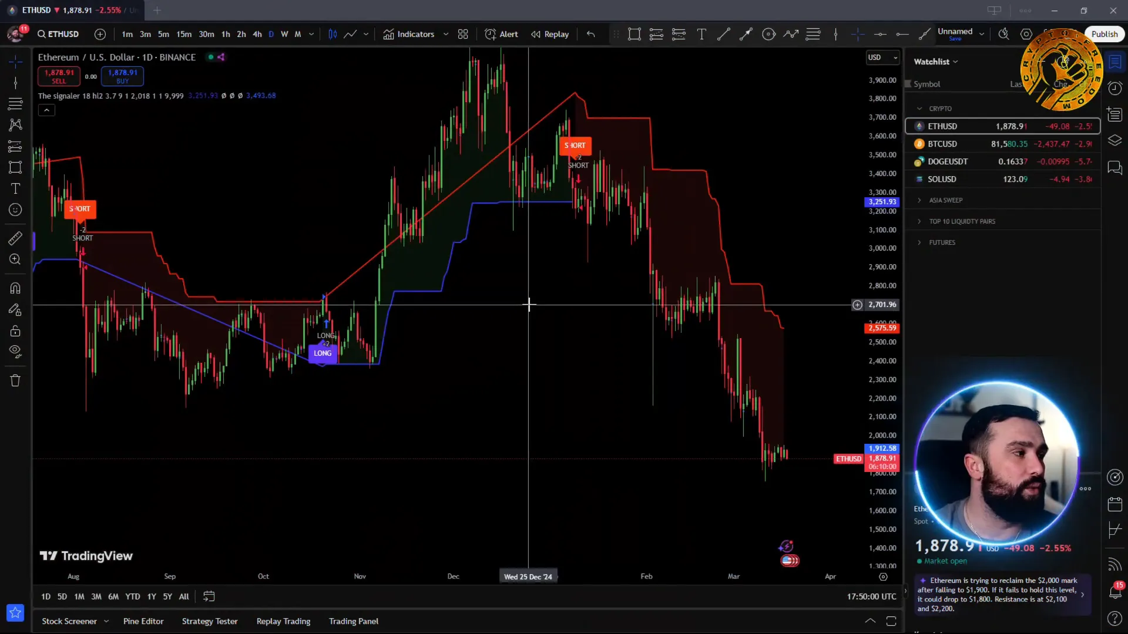This screenshot has height=634, width=1128.
Task: Toggle magnet mode snapping
Action: point(15,288)
